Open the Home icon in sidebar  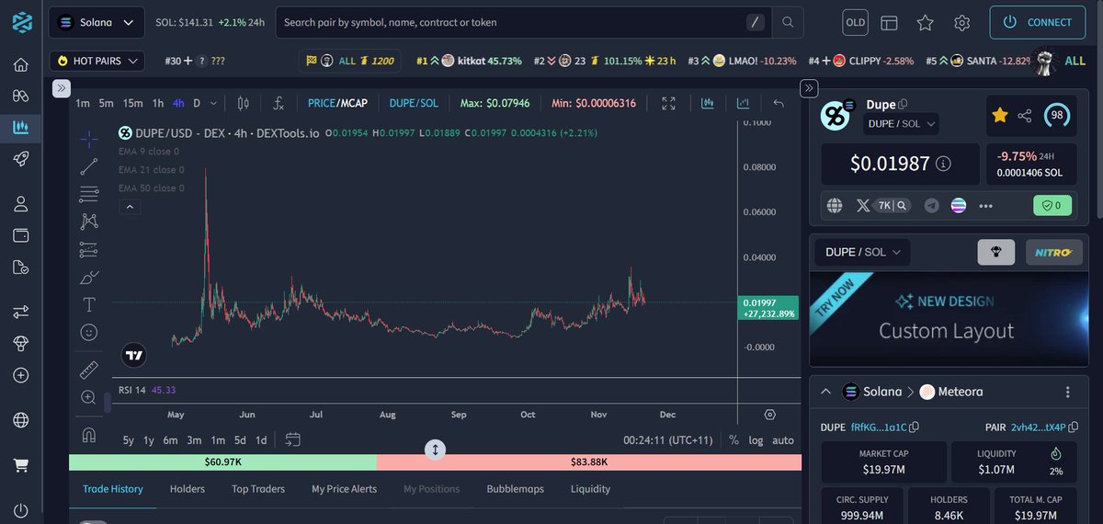[x=20, y=65]
